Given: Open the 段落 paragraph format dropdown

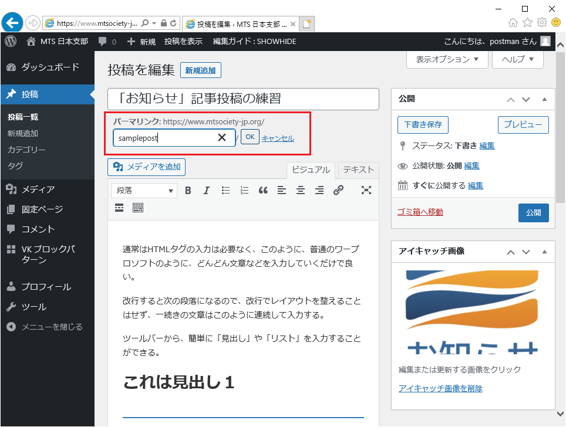Looking at the screenshot, I should point(144,190).
